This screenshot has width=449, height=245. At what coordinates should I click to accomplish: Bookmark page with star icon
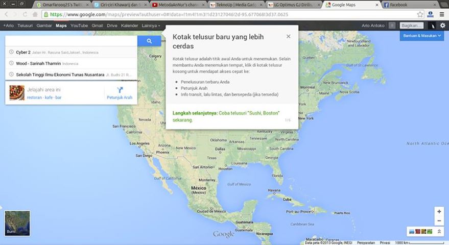click(x=420, y=14)
